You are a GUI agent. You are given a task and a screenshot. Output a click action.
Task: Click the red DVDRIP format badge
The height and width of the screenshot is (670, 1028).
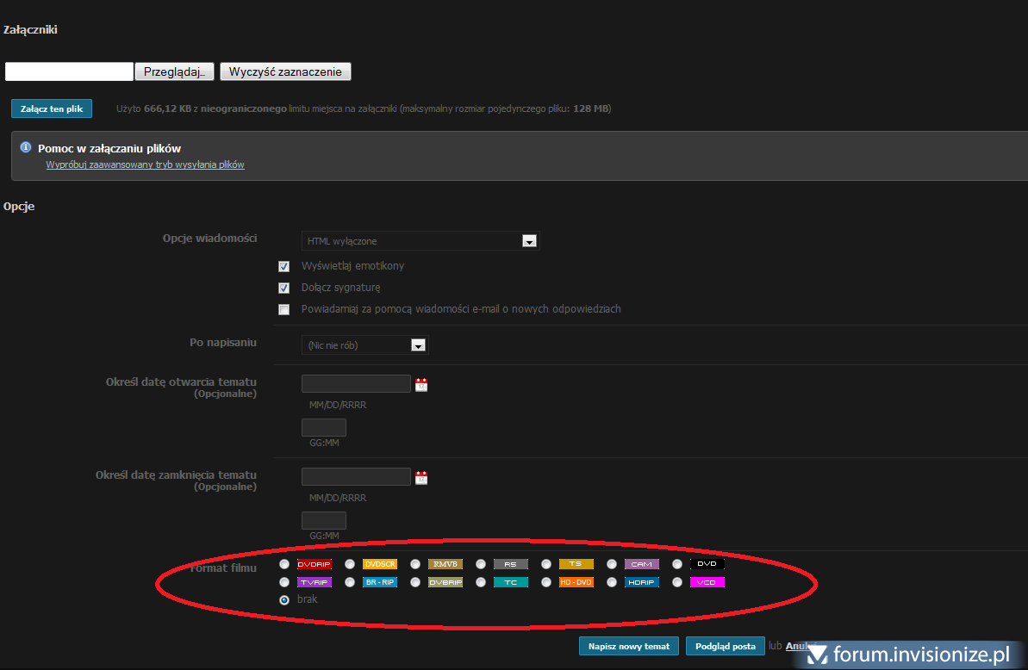point(314,564)
